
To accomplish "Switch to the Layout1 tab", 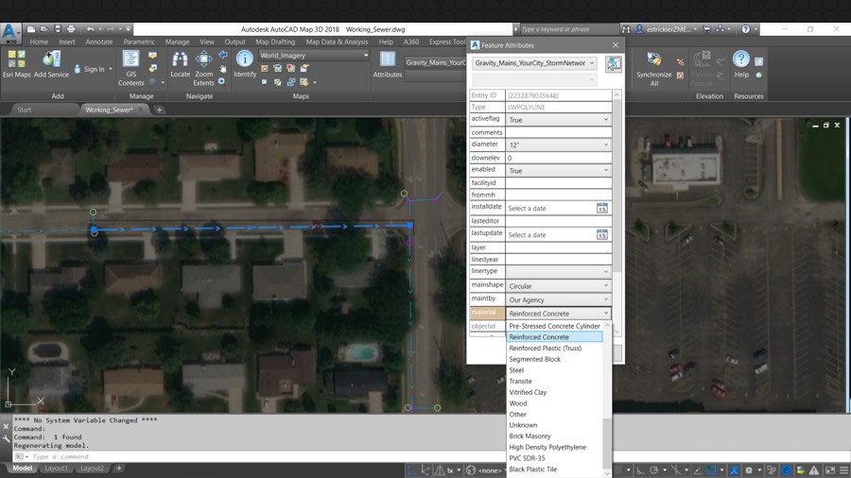I will click(56, 468).
